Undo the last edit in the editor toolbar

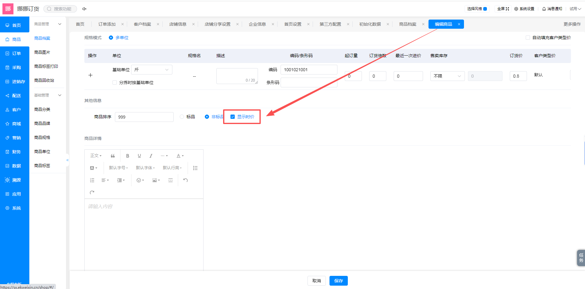click(186, 180)
